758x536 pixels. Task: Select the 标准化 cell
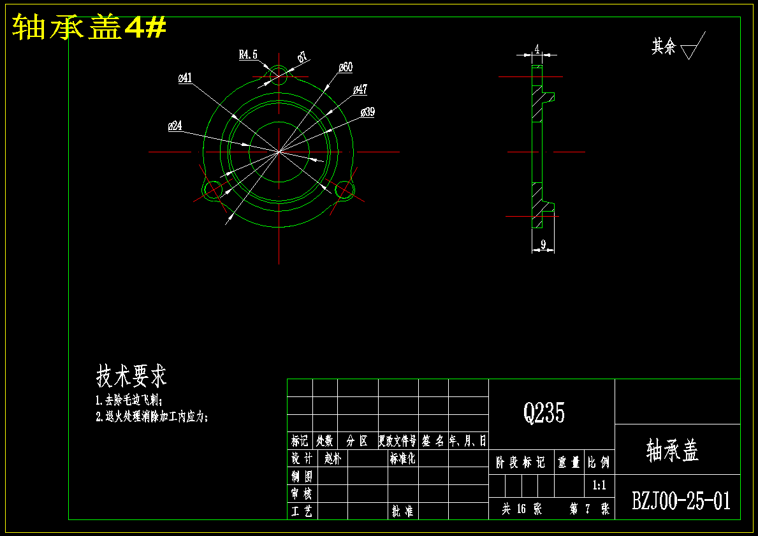(x=403, y=458)
